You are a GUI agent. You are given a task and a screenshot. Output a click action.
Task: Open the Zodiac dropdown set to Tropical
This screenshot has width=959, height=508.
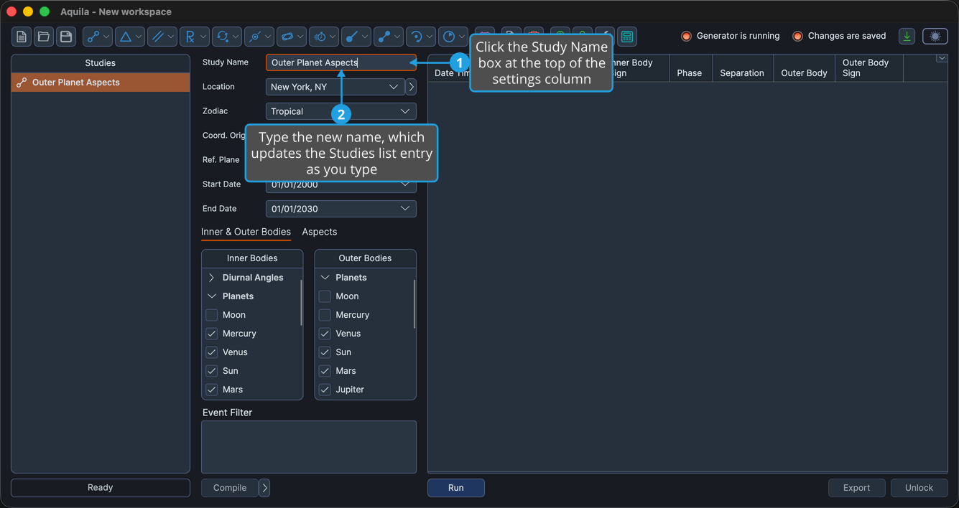[x=341, y=111]
